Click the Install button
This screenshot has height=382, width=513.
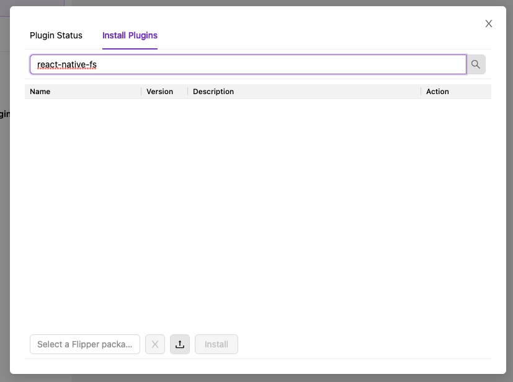216,344
